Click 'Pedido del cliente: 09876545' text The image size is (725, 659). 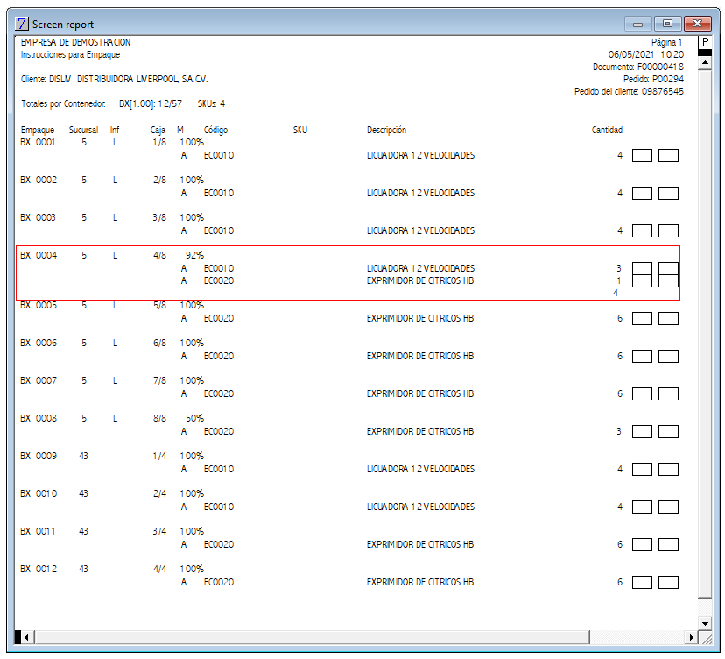pos(629,92)
